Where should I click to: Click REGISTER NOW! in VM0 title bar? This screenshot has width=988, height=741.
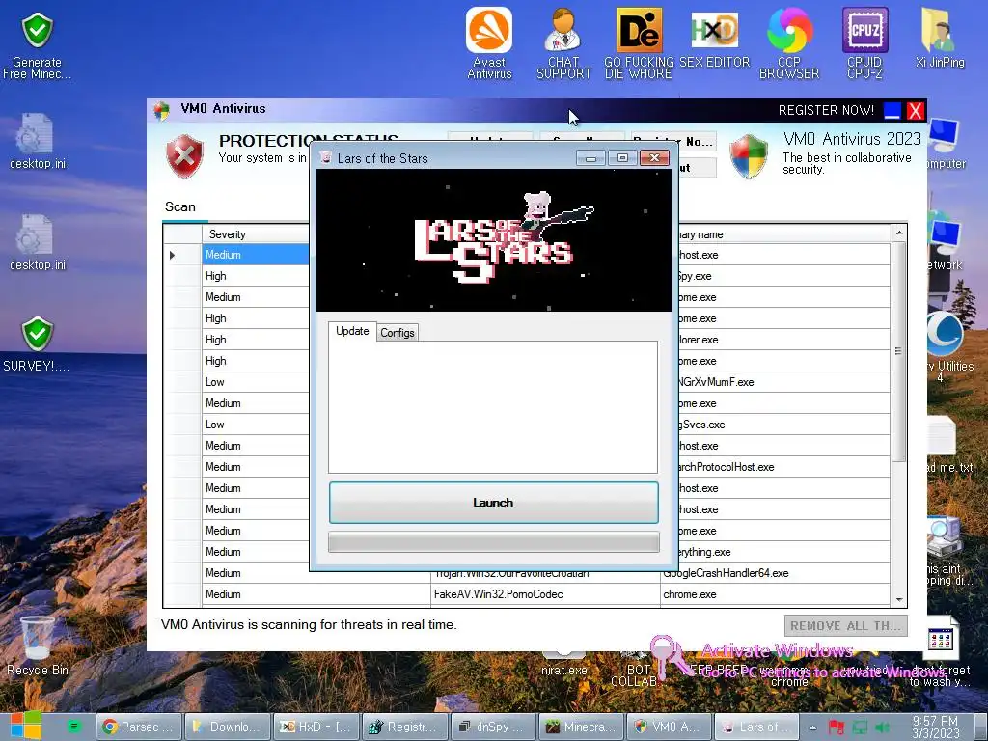(826, 110)
